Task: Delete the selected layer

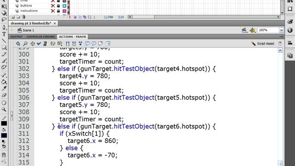Action: pyautogui.click(x=24, y=17)
